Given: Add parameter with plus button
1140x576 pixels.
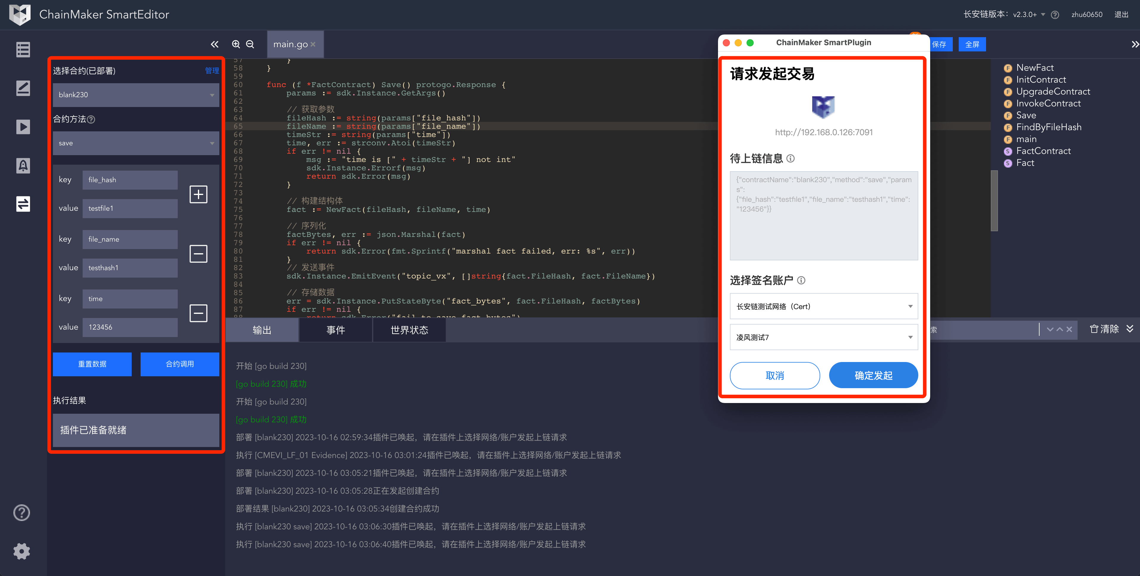Looking at the screenshot, I should coord(198,194).
